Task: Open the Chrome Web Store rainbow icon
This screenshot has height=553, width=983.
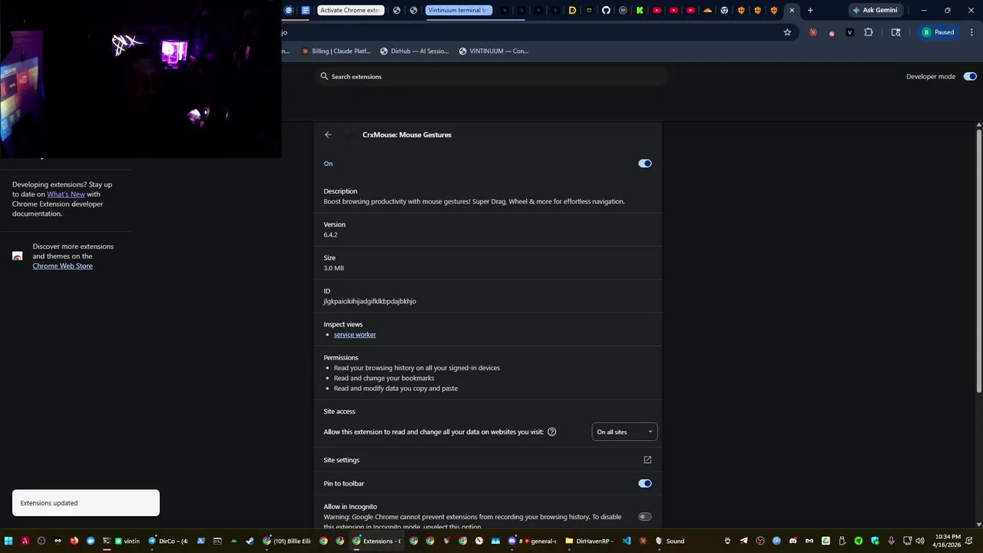Action: 17,256
